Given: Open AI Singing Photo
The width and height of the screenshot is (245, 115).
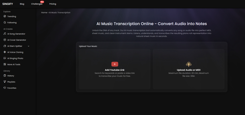Looking at the screenshot, I should 15,58.
